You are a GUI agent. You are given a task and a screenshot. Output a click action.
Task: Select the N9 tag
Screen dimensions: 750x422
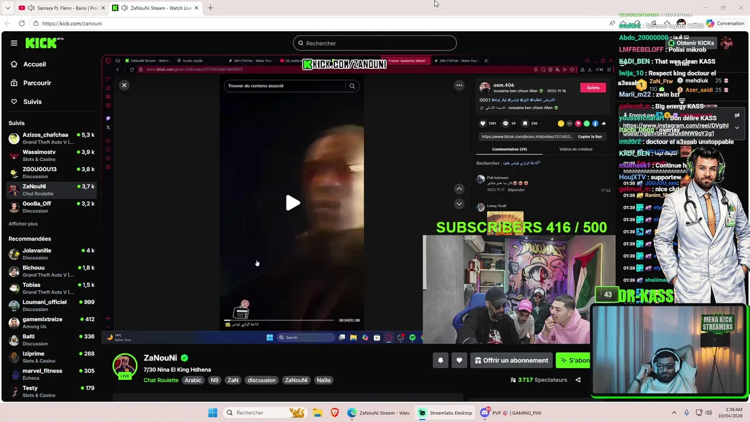tap(214, 380)
